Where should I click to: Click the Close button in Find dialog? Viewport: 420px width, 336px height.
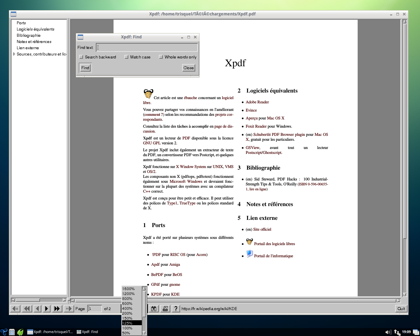tap(189, 68)
